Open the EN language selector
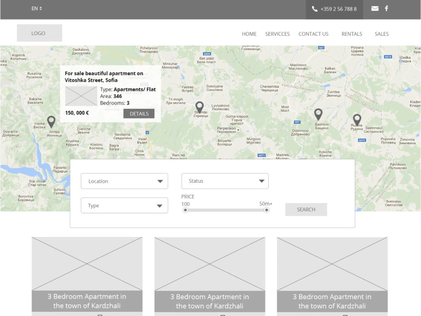 click(x=37, y=8)
